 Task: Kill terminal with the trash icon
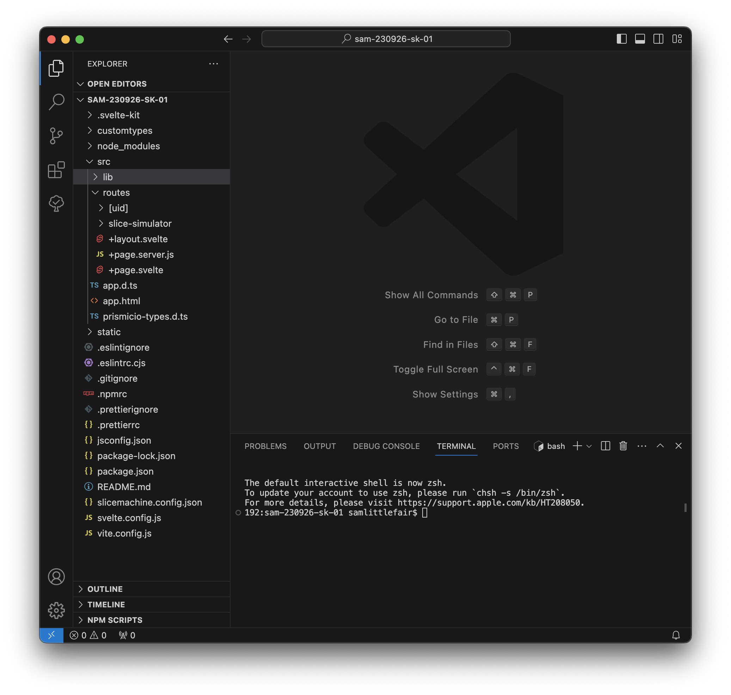623,446
